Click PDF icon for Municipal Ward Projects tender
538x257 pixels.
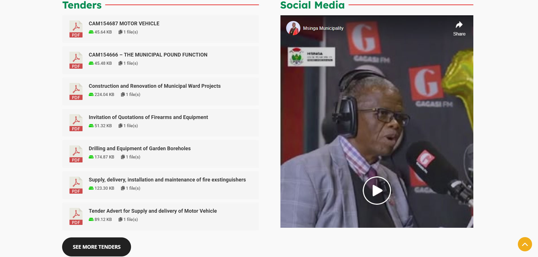click(76, 91)
